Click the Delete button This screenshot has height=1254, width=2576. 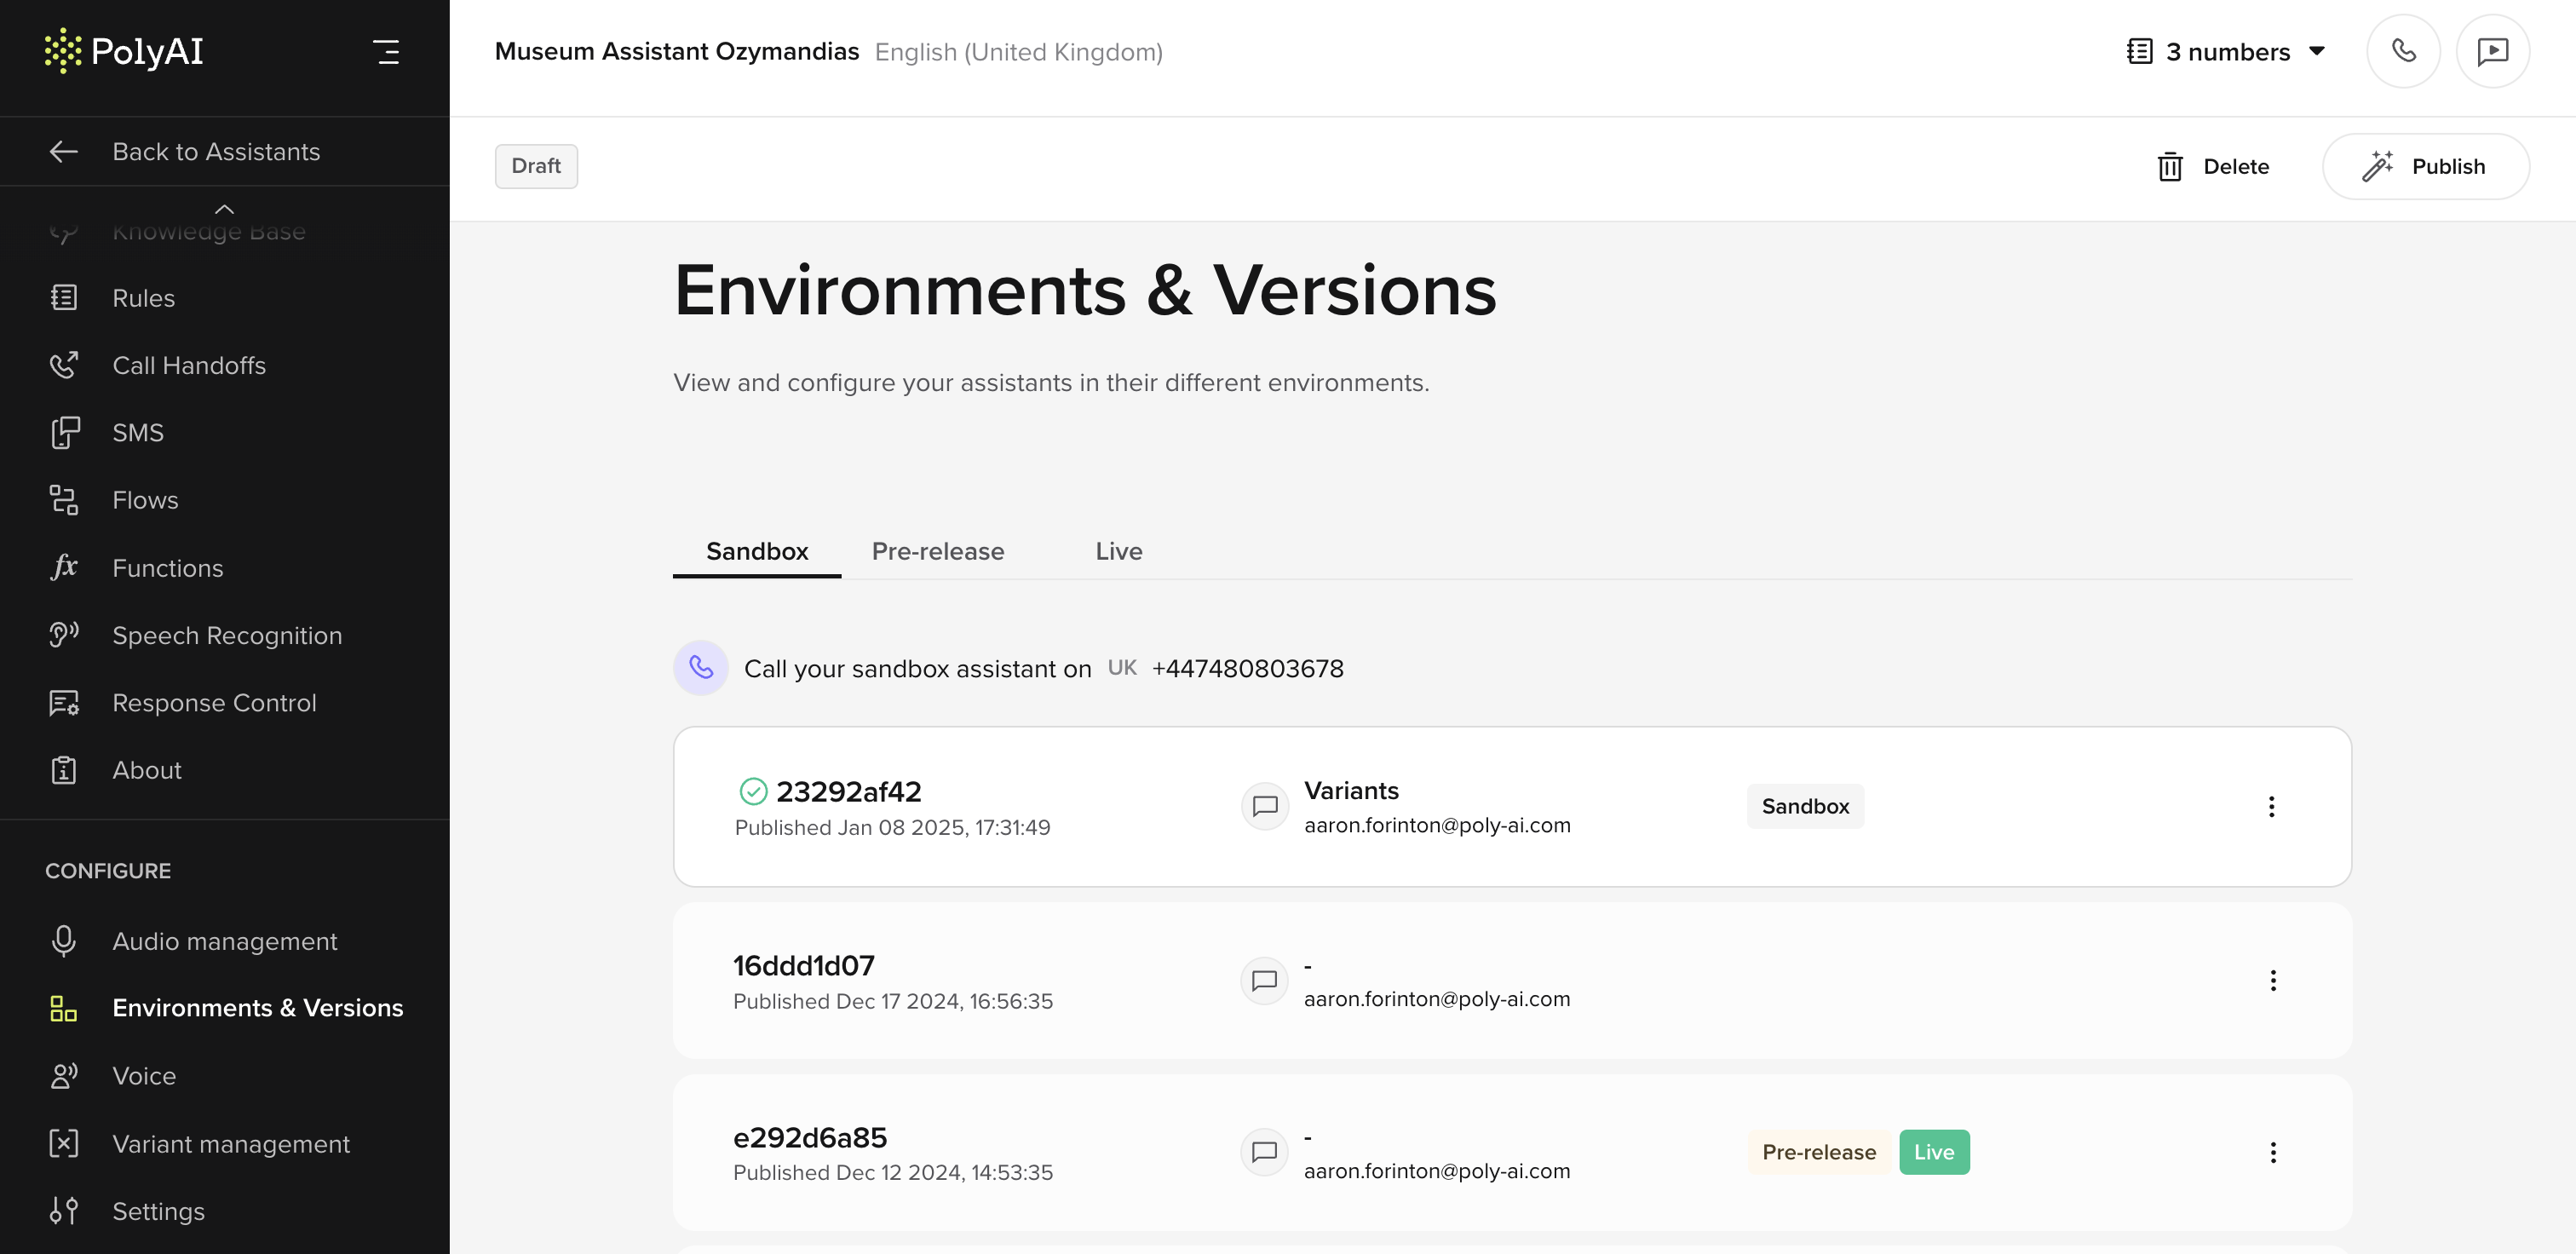[2213, 166]
